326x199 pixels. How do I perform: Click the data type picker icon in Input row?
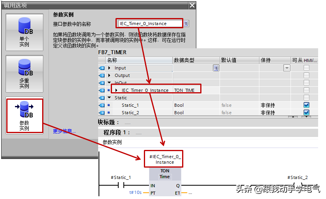[x=216, y=68]
